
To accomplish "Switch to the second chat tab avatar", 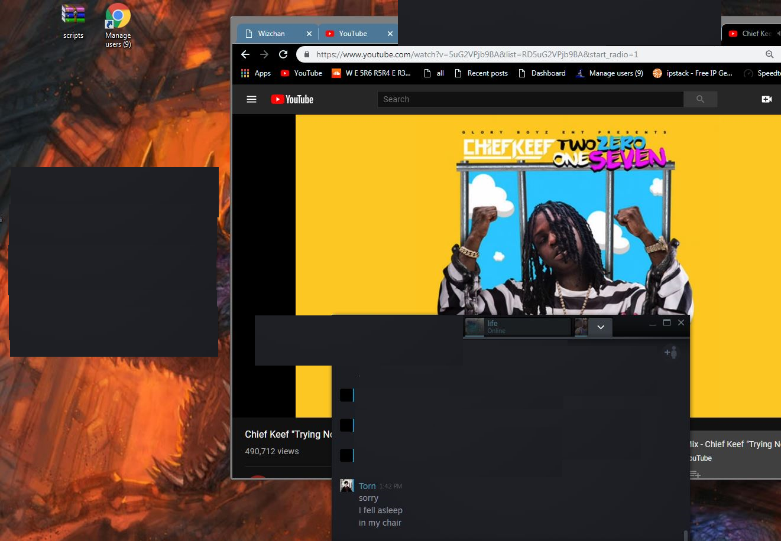I will (581, 327).
